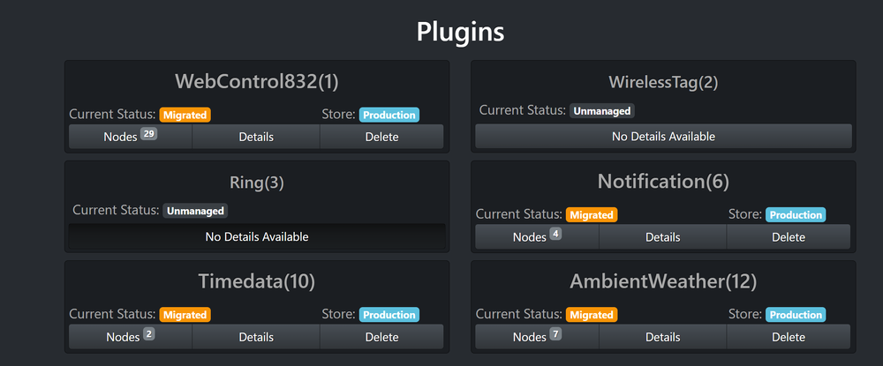Image resolution: width=883 pixels, height=366 pixels.
Task: Open Nodes for Timedata plugin
Action: coord(130,337)
